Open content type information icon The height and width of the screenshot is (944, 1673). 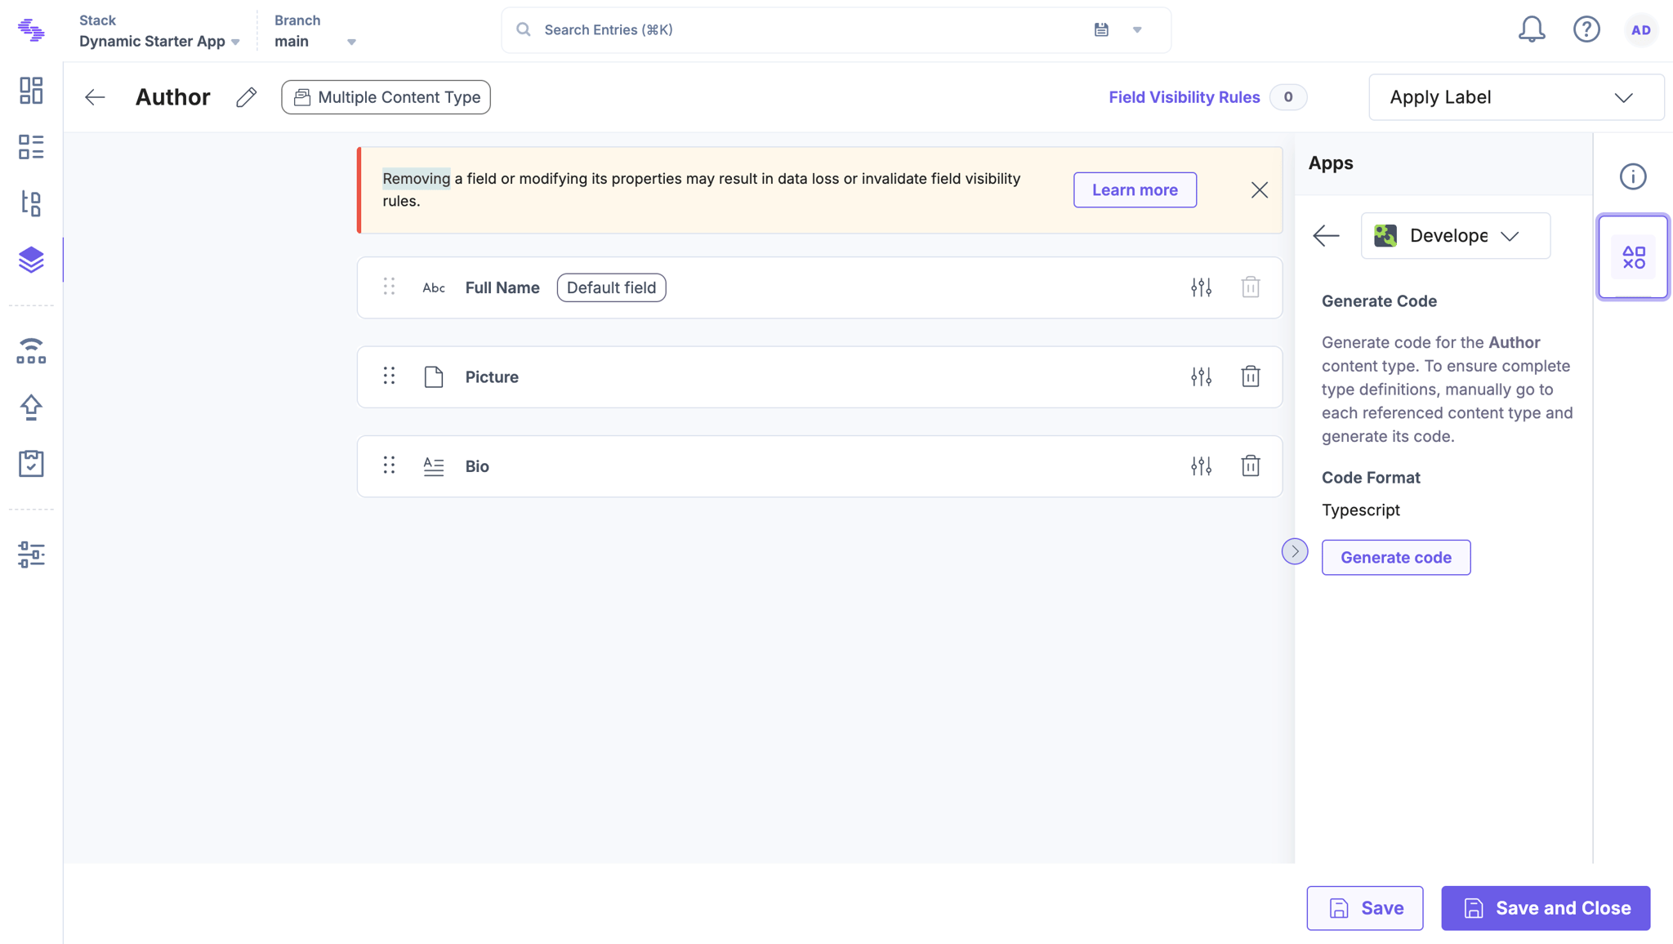click(x=1632, y=176)
